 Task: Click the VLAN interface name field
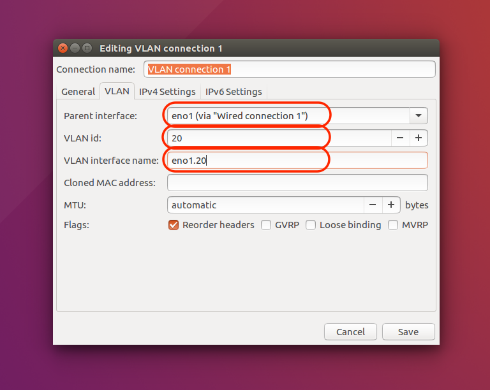297,161
